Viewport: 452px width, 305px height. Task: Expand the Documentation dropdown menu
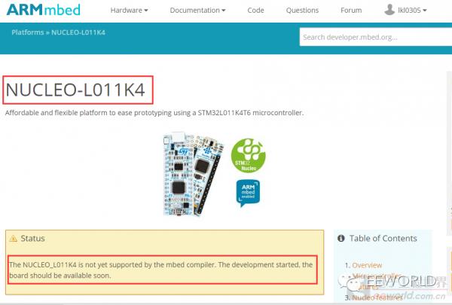pos(197,10)
